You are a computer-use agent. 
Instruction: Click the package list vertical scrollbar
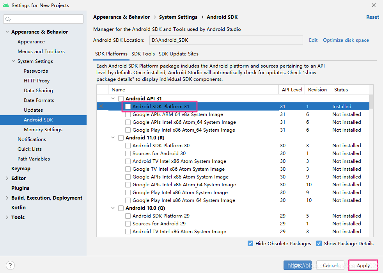[371, 102]
